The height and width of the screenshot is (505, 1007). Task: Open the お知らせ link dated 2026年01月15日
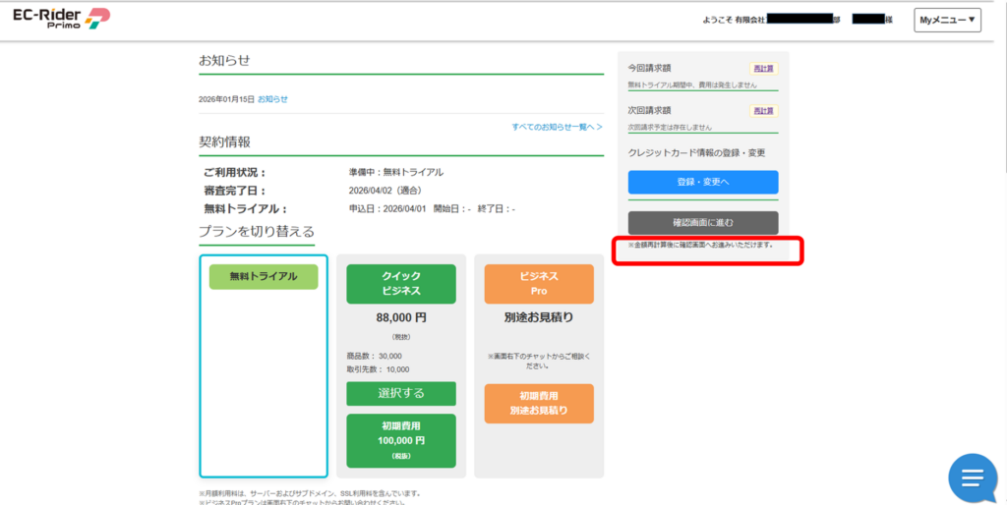272,99
